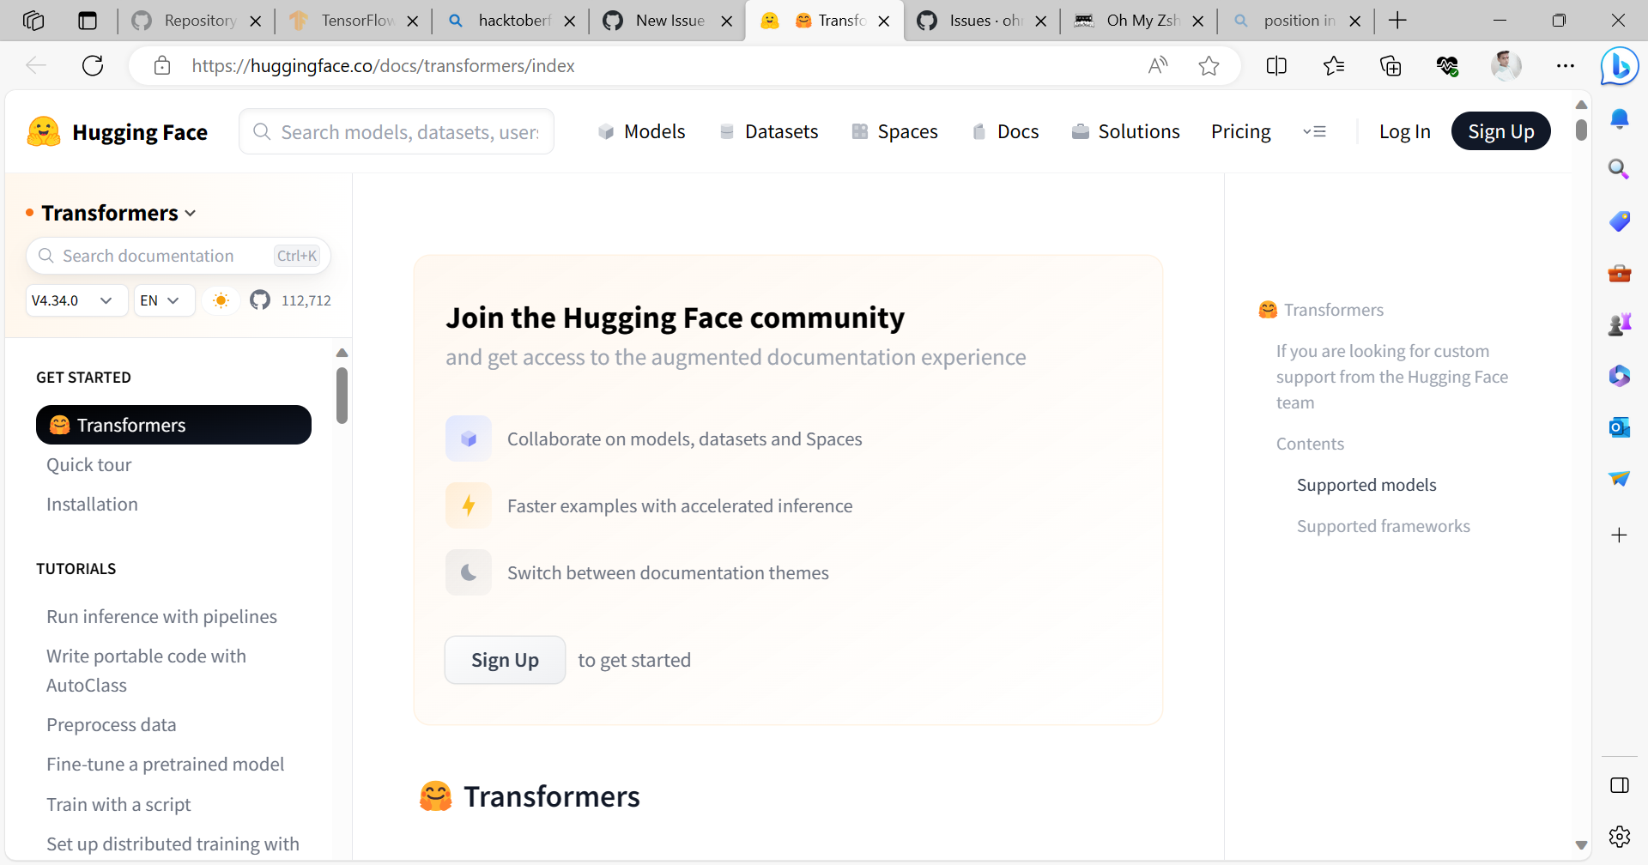Open Games from the Edge sidebar
1648x865 pixels.
(x=1619, y=324)
